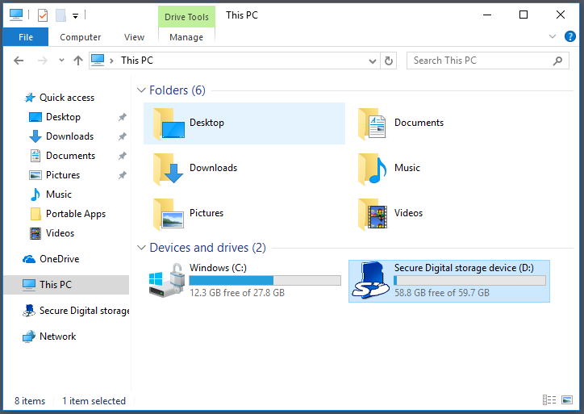The image size is (584, 414).
Task: Switch to large icons view in status bar
Action: (567, 400)
